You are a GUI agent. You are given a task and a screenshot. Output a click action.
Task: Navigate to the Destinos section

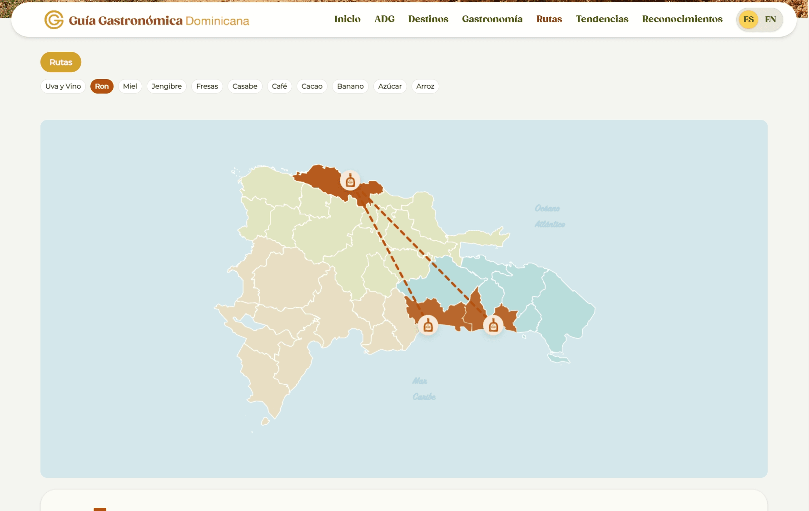coord(427,19)
